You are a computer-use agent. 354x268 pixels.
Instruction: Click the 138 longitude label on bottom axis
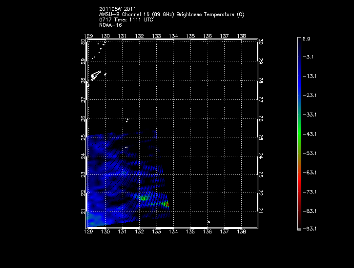tap(241, 232)
